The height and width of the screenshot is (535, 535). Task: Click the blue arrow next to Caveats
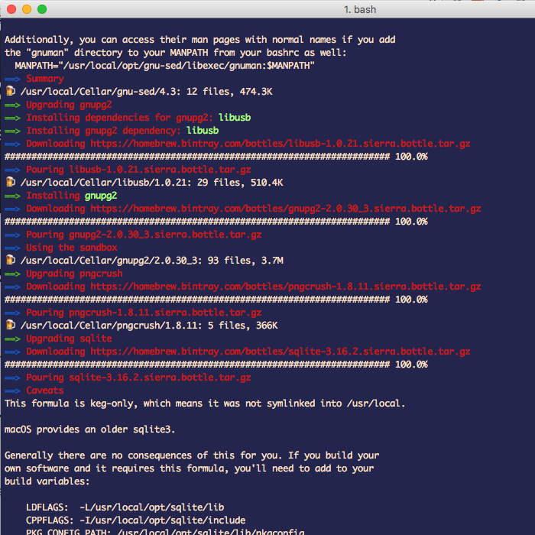click(13, 391)
